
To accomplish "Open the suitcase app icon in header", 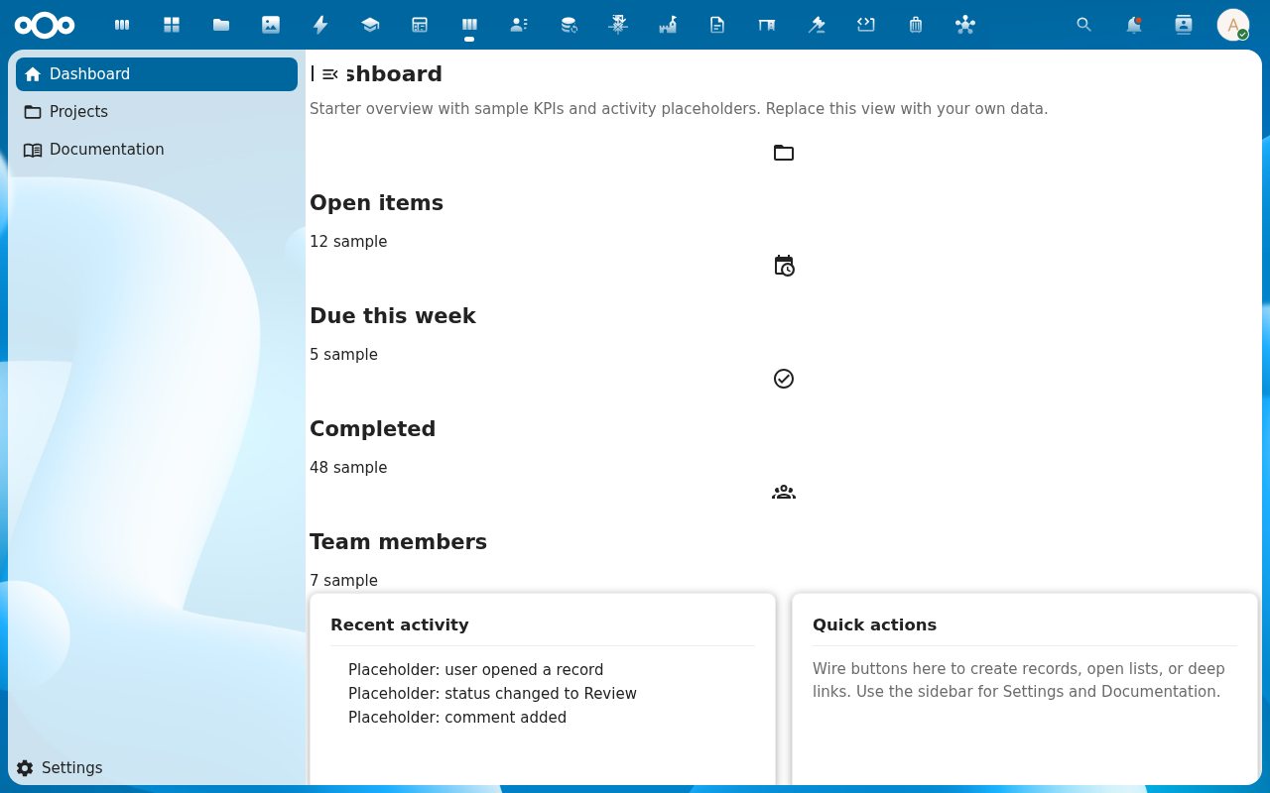I will point(916,25).
